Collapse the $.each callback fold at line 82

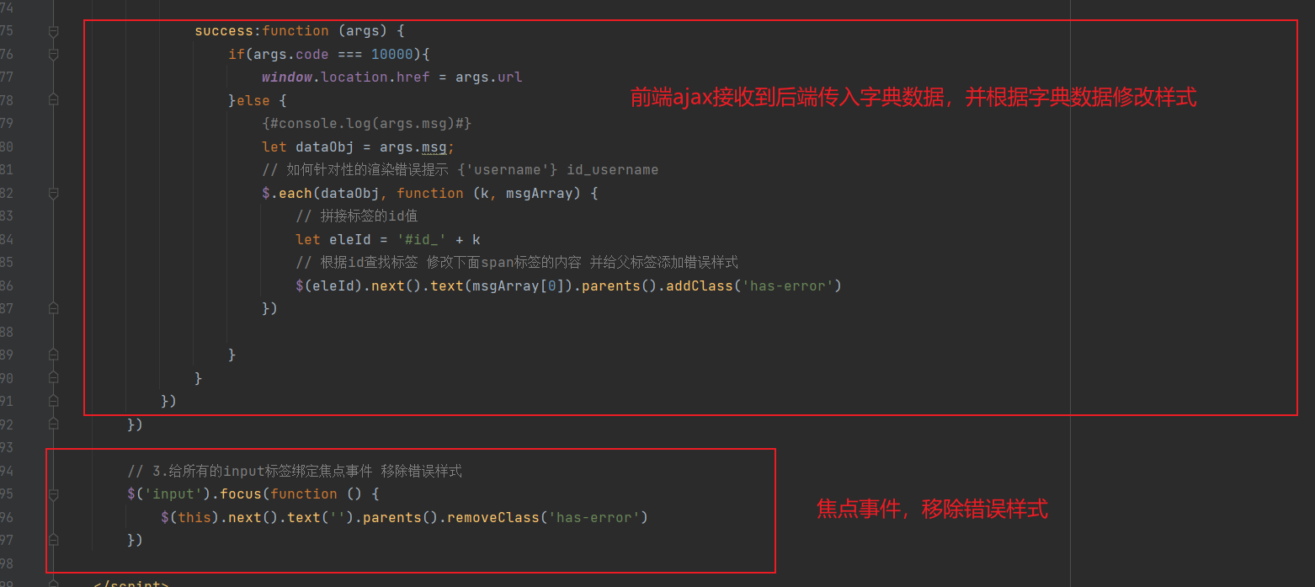[x=54, y=193]
